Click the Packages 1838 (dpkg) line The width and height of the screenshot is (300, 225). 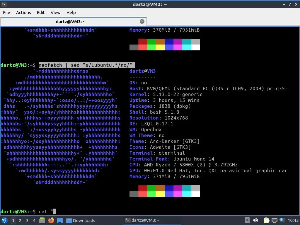pos(160,106)
